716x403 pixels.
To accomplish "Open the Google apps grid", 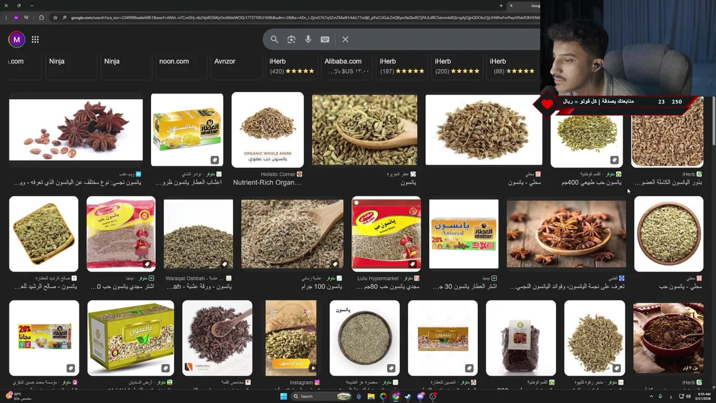I will click(x=35, y=39).
